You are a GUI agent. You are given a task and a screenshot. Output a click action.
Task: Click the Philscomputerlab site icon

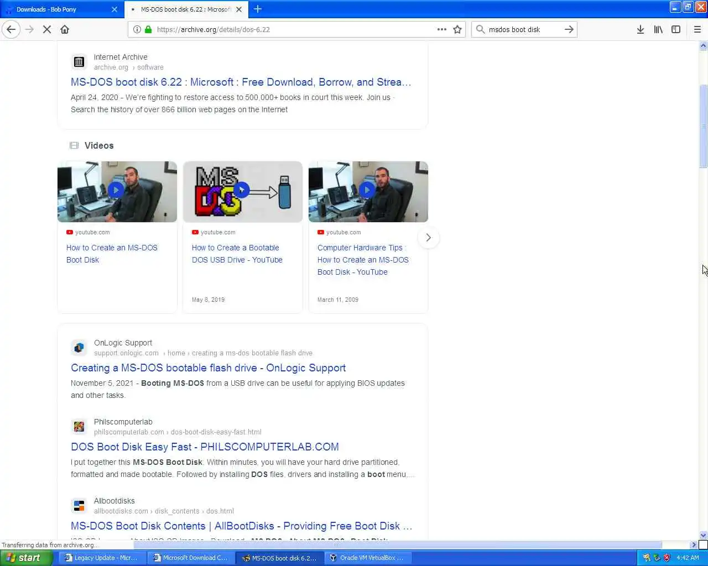[x=79, y=427]
